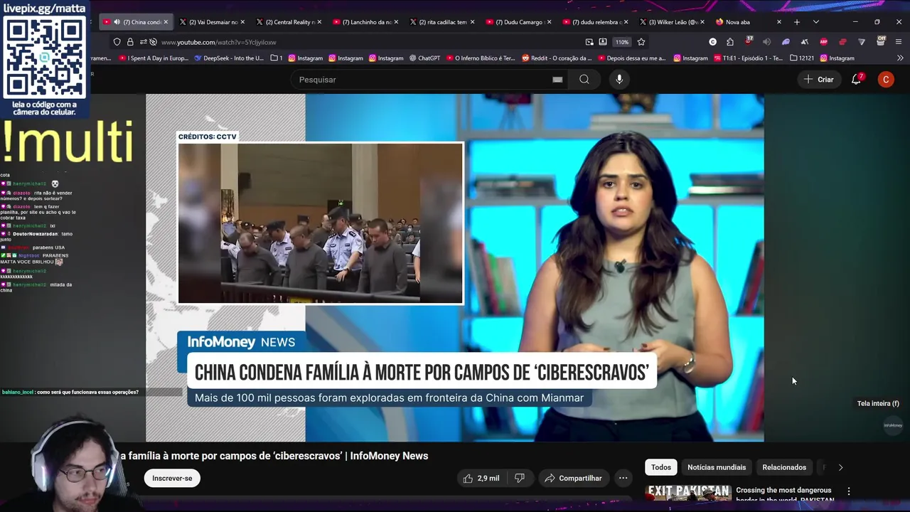This screenshot has height=512, width=910.
Task: Open the ChatGPT bookmark
Action: pyautogui.click(x=424, y=58)
